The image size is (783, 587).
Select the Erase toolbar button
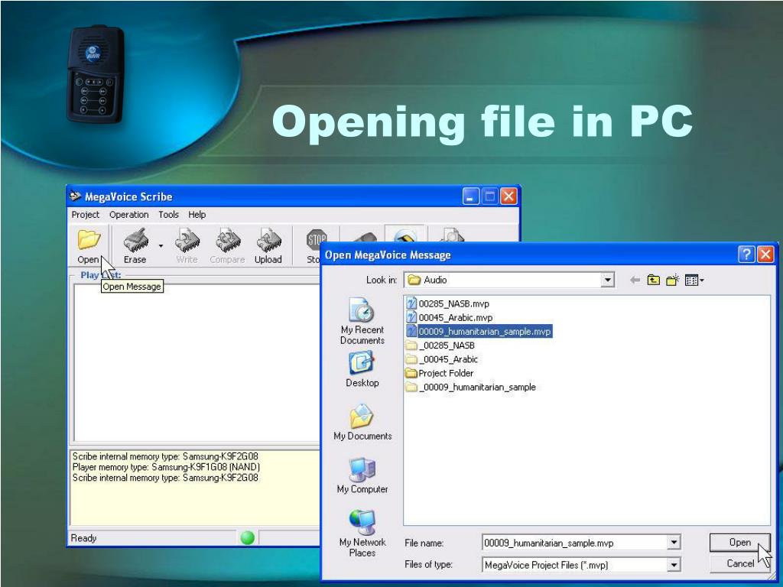tap(135, 246)
